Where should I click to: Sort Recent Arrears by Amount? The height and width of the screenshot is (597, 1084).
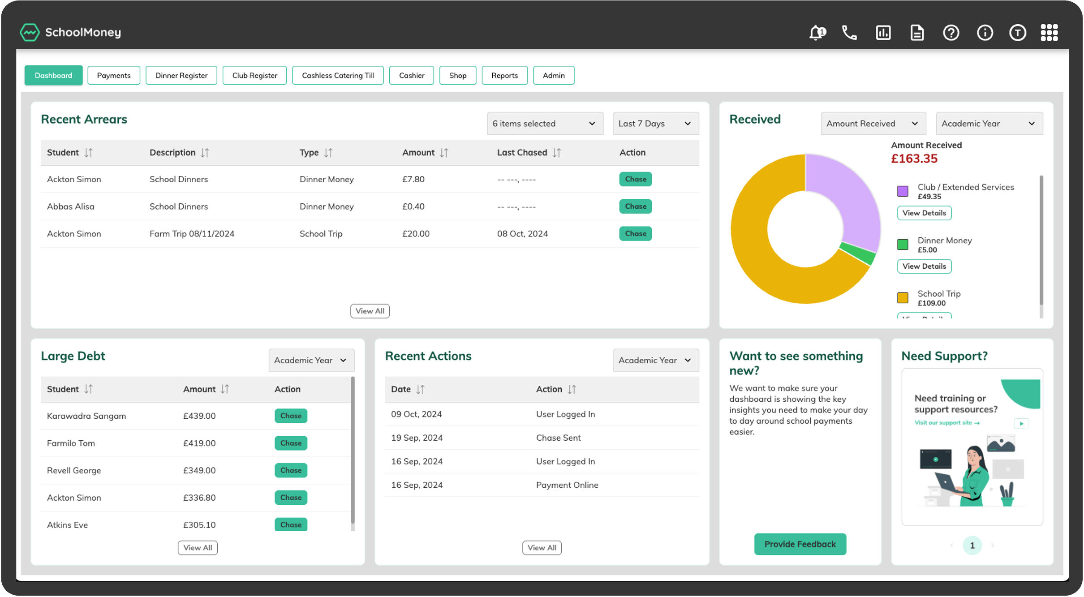[x=444, y=153]
